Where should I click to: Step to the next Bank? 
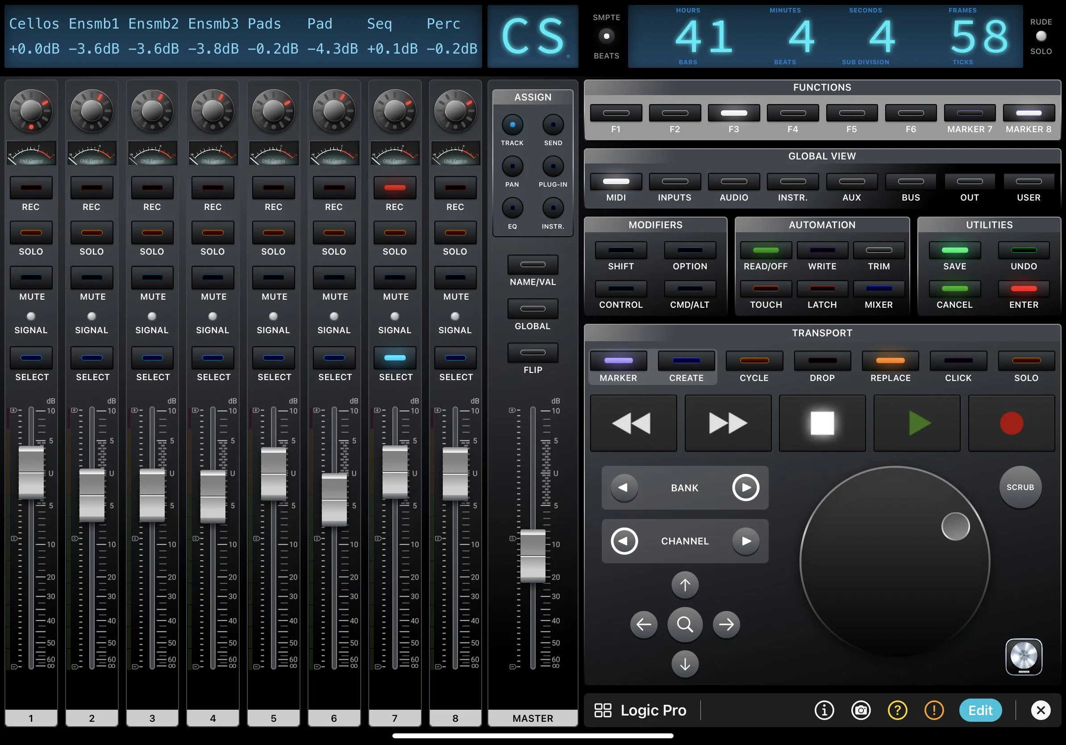click(x=745, y=488)
